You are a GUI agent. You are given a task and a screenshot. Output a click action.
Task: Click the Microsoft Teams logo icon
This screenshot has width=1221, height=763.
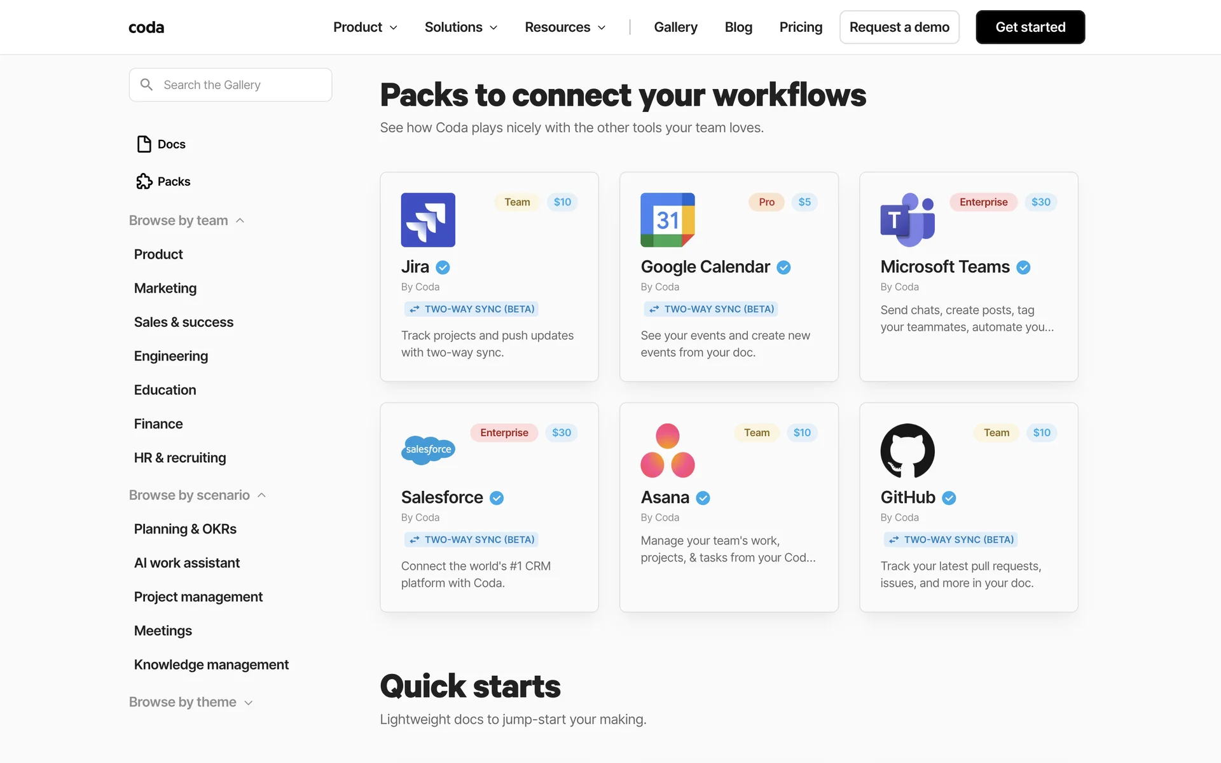[907, 220]
